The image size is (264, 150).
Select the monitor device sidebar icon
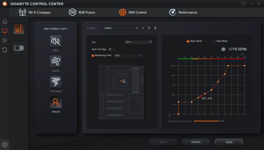point(4,31)
